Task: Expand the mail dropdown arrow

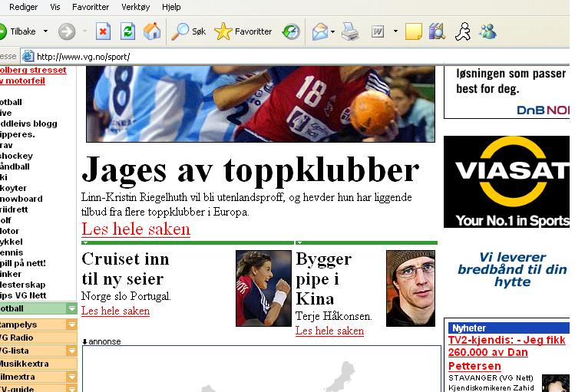Action: (x=332, y=32)
